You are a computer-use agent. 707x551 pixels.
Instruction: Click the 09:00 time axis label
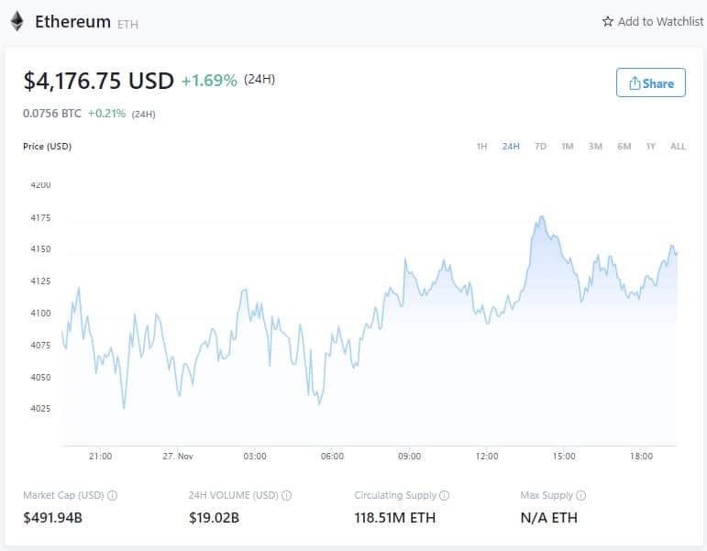pyautogui.click(x=409, y=456)
